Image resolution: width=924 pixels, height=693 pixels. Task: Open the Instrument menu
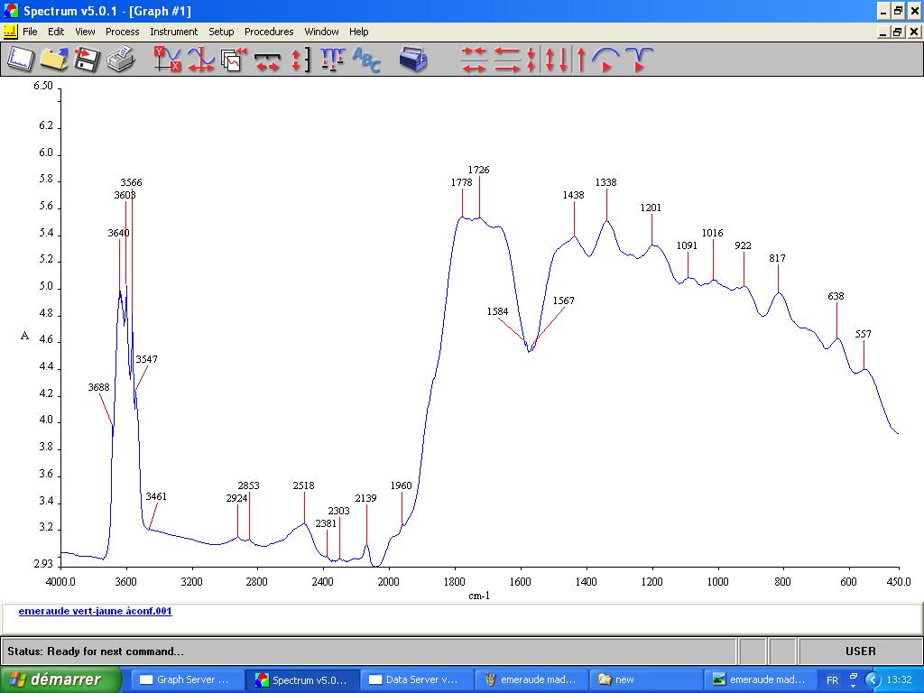173,32
